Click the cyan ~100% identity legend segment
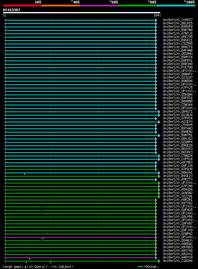 (x=176, y=6)
